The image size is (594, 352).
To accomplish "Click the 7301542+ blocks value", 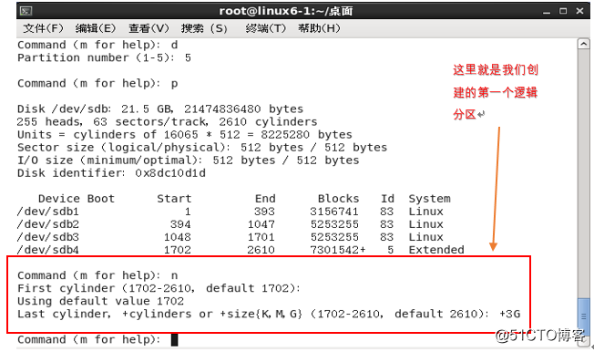I will 338,250.
